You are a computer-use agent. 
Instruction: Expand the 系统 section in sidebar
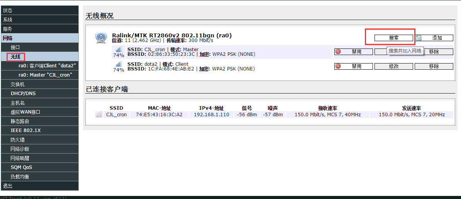click(8, 20)
